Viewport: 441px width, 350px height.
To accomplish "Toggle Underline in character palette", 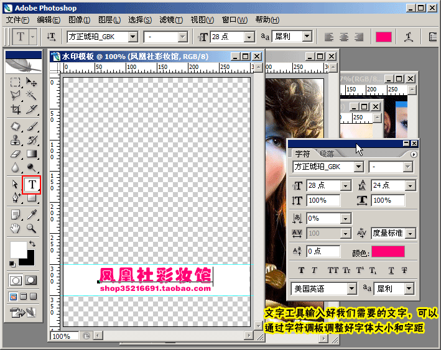I will coord(391,270).
